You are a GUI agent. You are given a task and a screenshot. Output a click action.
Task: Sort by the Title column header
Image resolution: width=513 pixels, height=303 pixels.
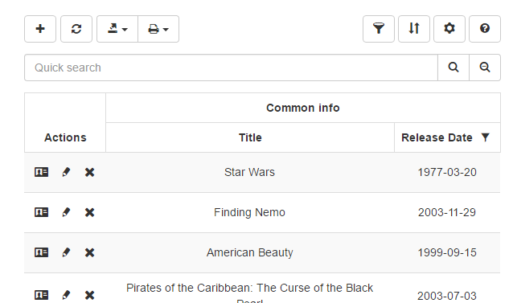pyautogui.click(x=250, y=137)
